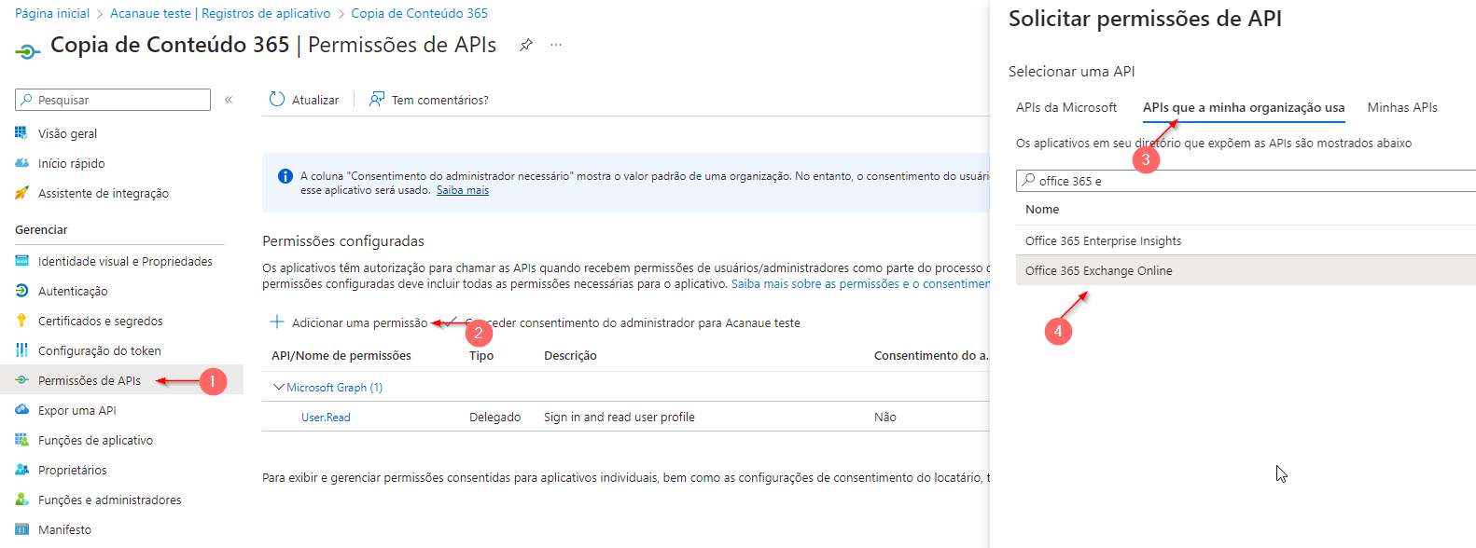
Task: Click the Atualizar refresh icon
Action: pyautogui.click(x=277, y=99)
